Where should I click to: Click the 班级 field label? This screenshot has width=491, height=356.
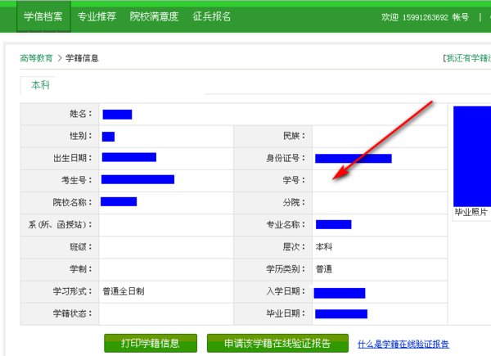click(x=81, y=247)
